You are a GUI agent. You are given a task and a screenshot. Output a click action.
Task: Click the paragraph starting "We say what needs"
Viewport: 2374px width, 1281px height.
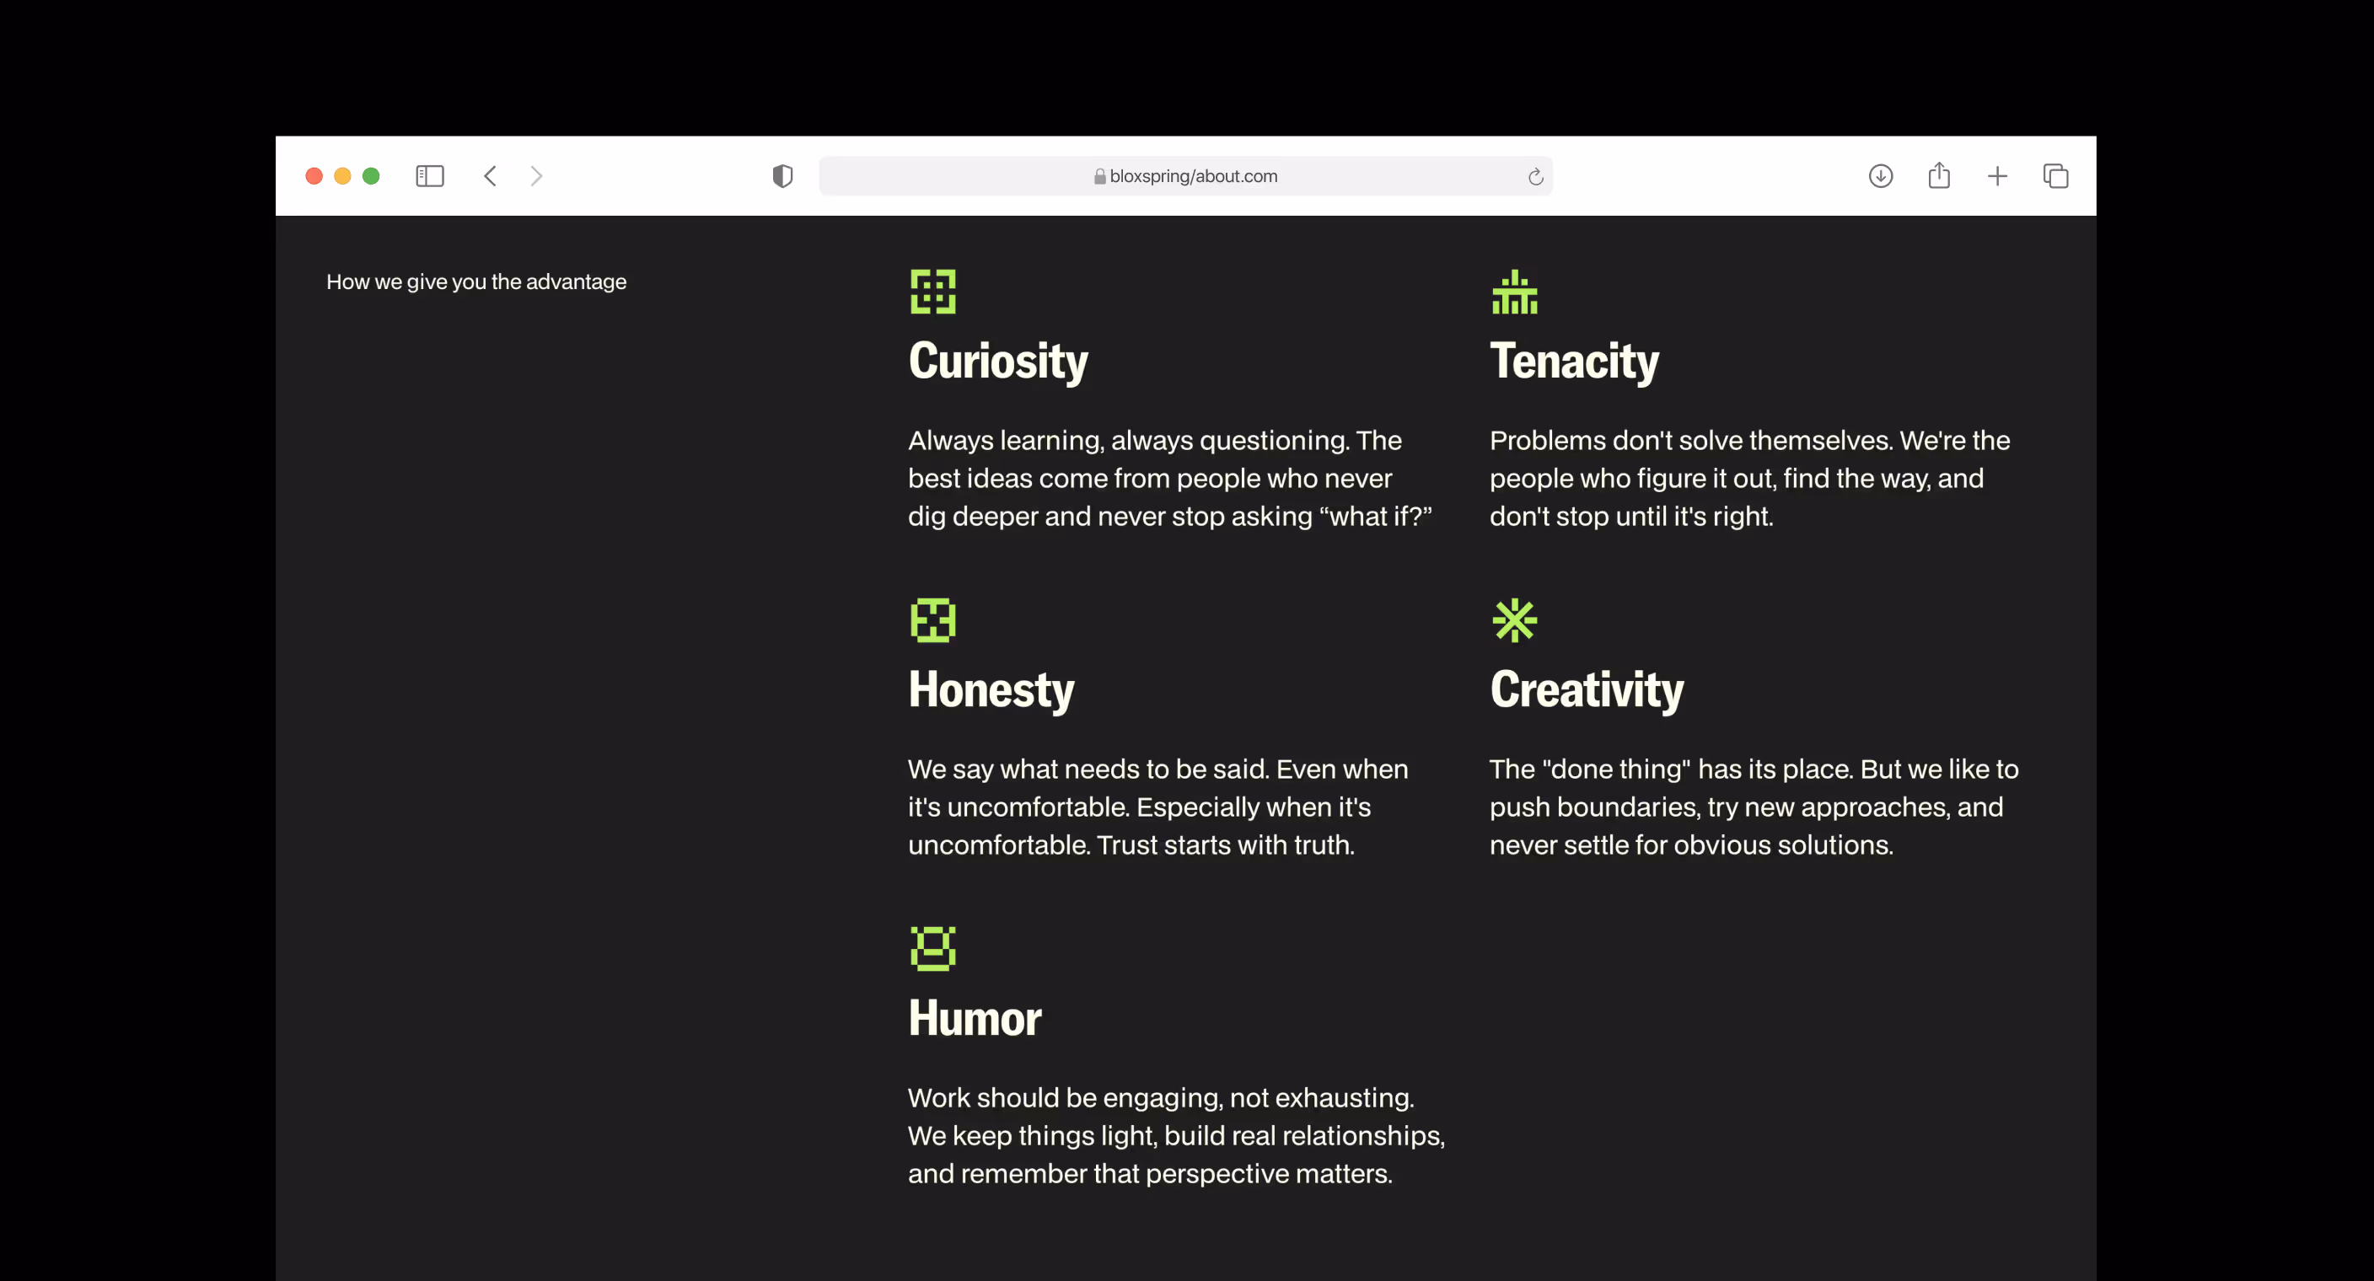pos(1158,807)
